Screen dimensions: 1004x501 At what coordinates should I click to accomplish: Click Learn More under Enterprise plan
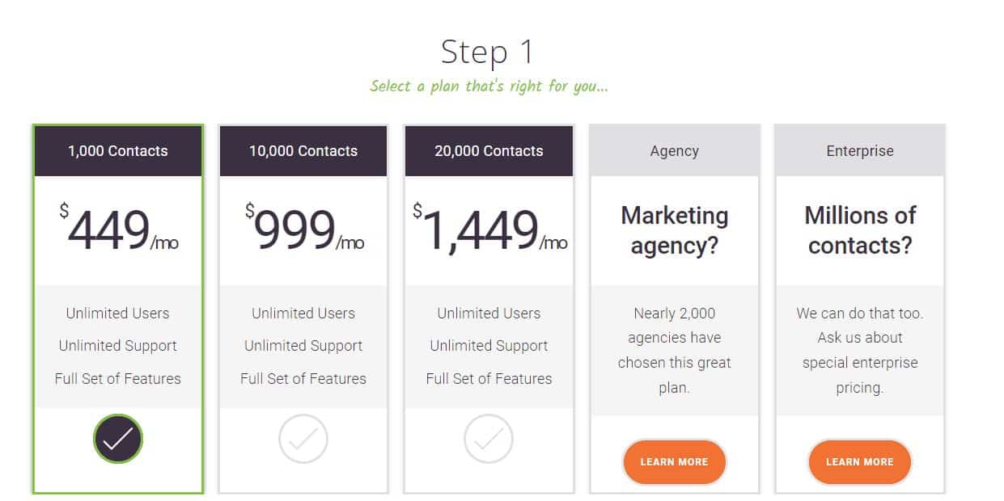(859, 462)
